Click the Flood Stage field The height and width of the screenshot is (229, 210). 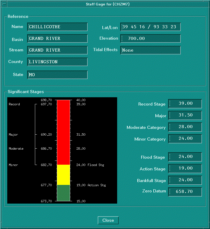(x=185, y=157)
